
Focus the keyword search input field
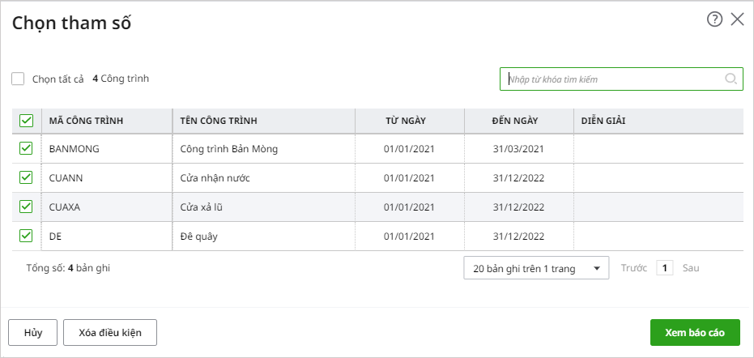[x=614, y=79]
